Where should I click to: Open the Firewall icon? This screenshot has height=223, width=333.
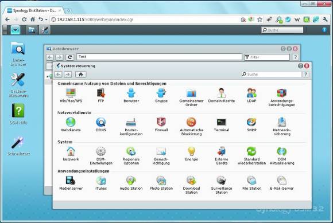(161, 124)
